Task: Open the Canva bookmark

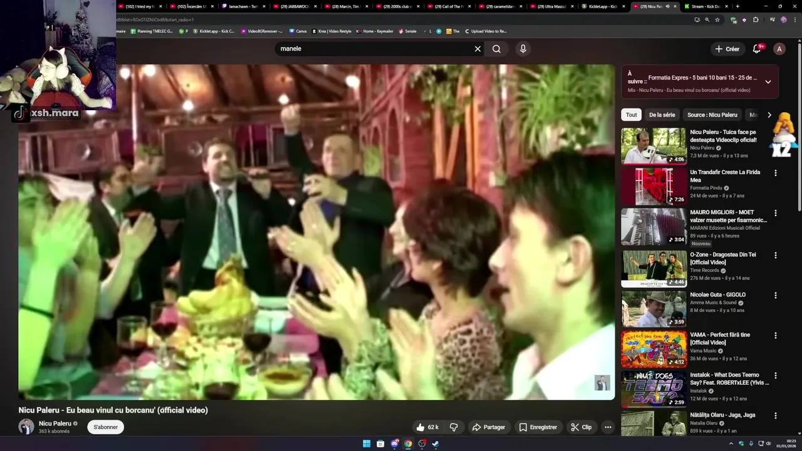Action: click(298, 31)
